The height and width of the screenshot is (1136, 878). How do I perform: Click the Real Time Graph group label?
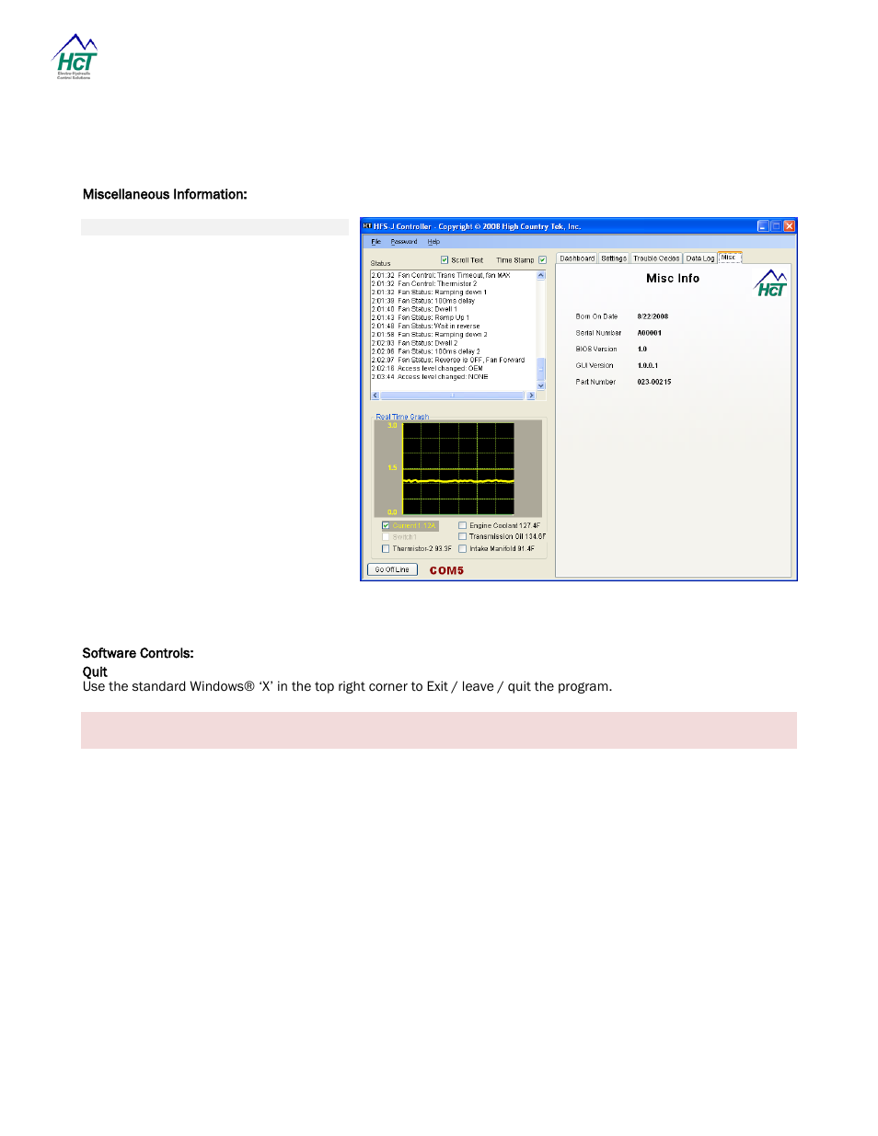[x=402, y=417]
